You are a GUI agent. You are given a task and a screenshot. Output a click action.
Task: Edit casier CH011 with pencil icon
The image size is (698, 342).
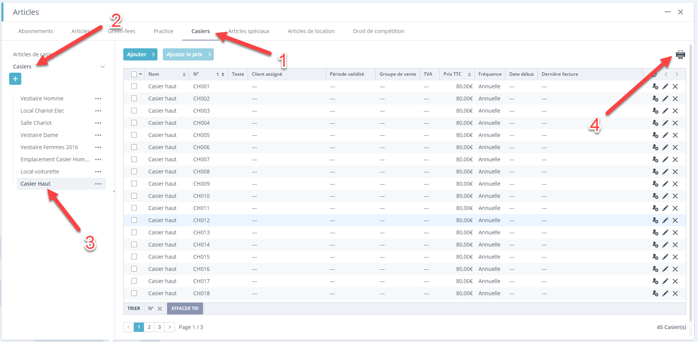coord(665,208)
